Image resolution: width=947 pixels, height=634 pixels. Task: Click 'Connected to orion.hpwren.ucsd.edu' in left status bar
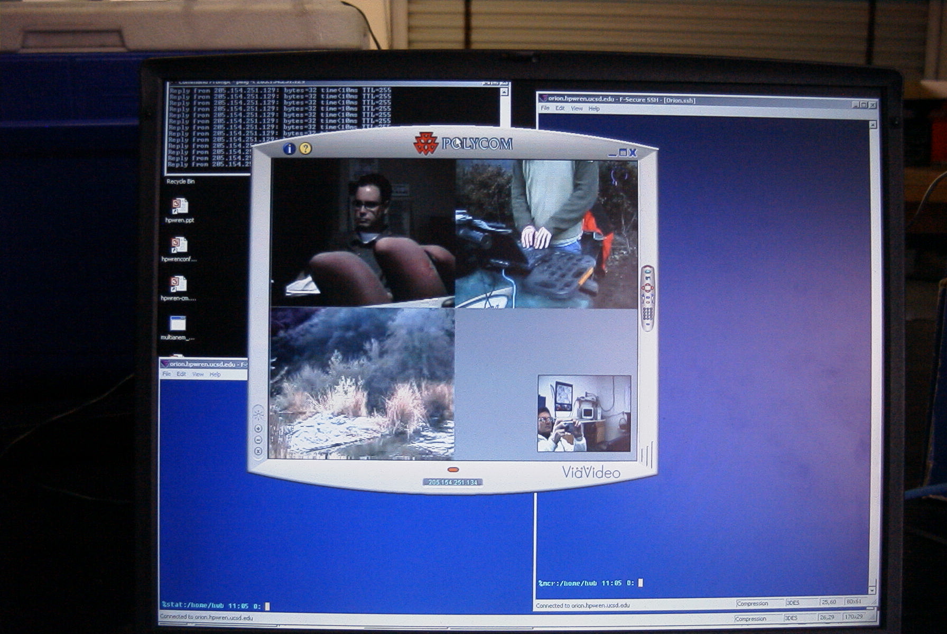[x=206, y=617]
